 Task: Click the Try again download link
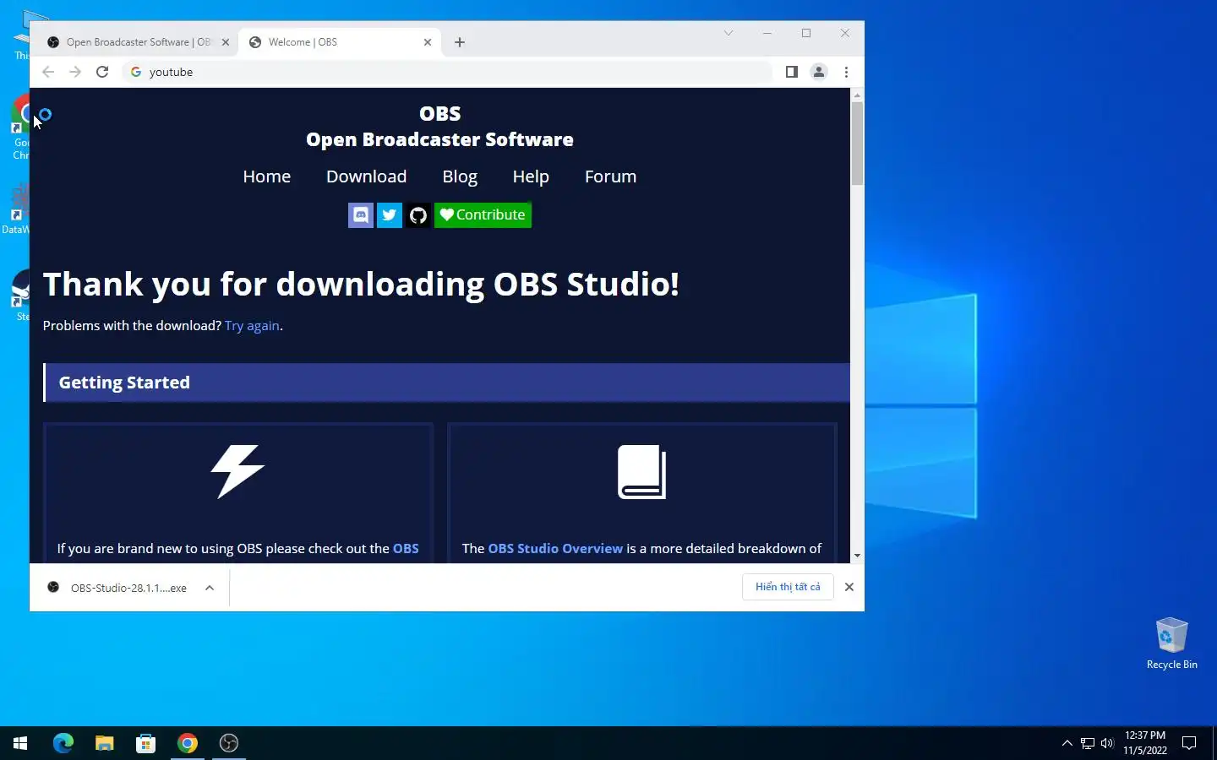coord(252,326)
